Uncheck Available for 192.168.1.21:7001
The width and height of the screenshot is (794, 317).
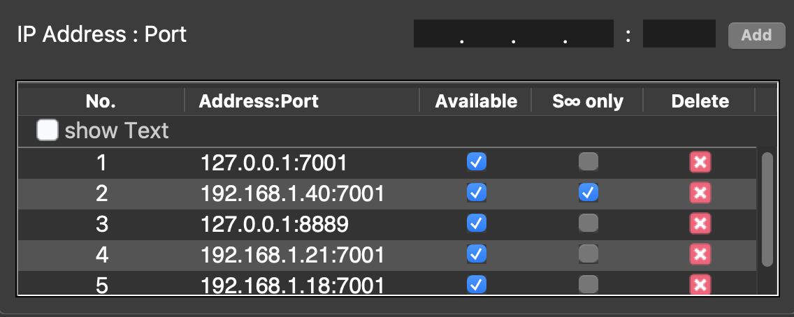tap(476, 253)
